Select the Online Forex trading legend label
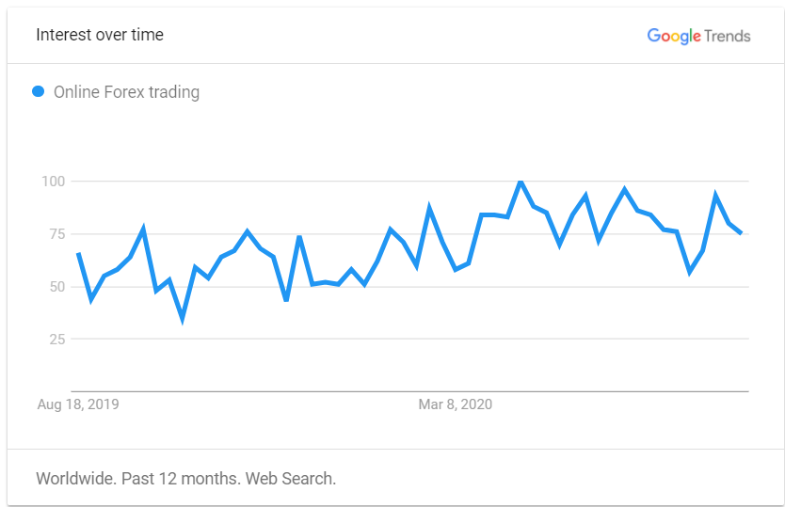Screen dimensions: 785x507 127,92
